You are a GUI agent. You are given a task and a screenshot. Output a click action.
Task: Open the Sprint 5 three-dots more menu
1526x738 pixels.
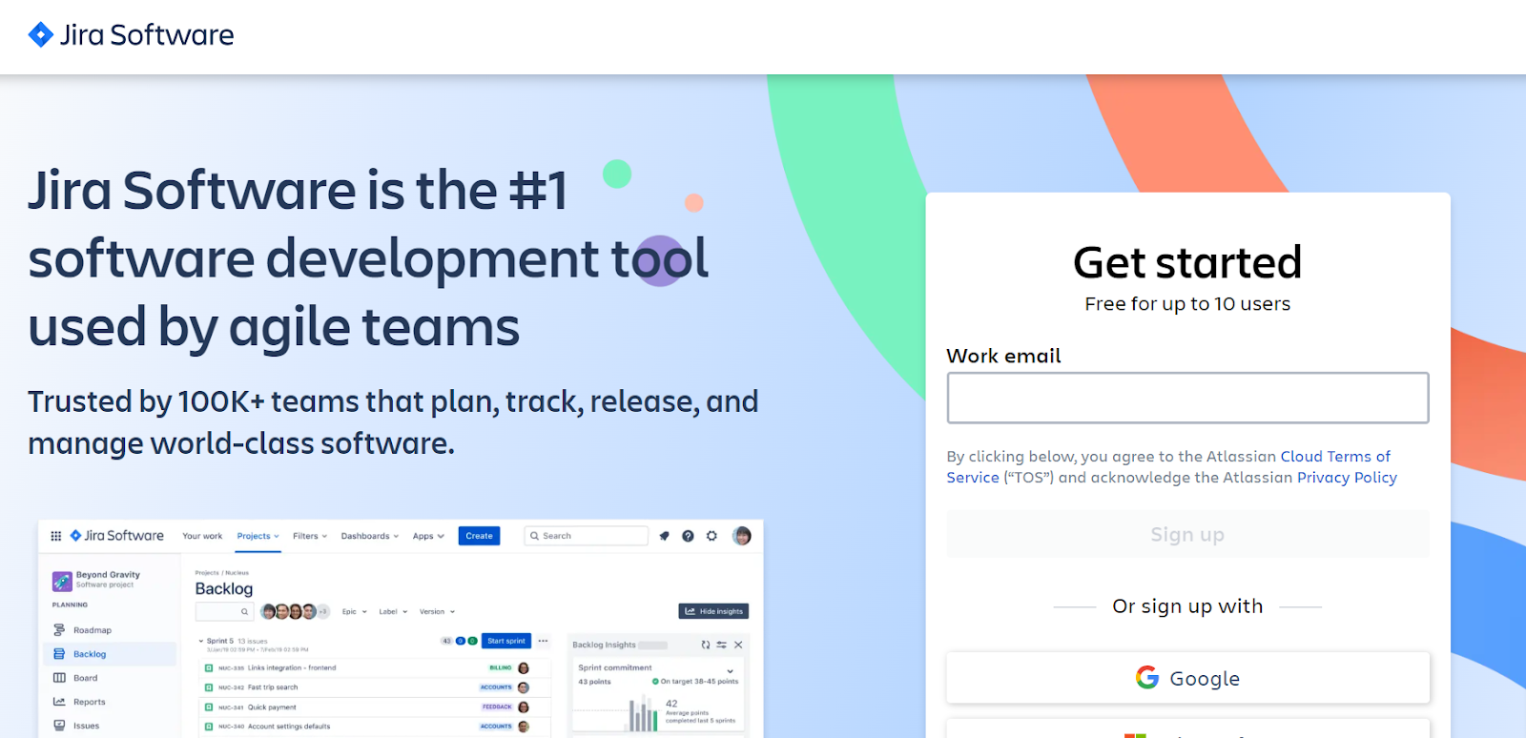[x=543, y=641]
